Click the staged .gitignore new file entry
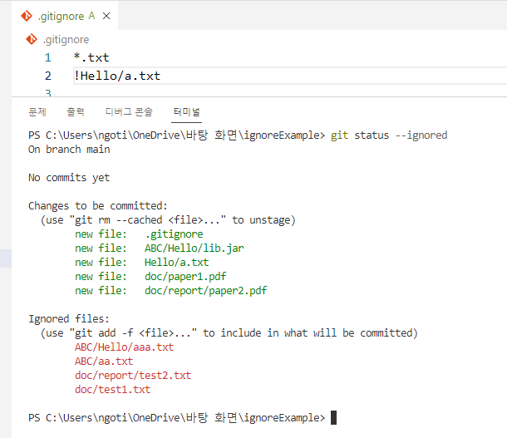 point(139,234)
